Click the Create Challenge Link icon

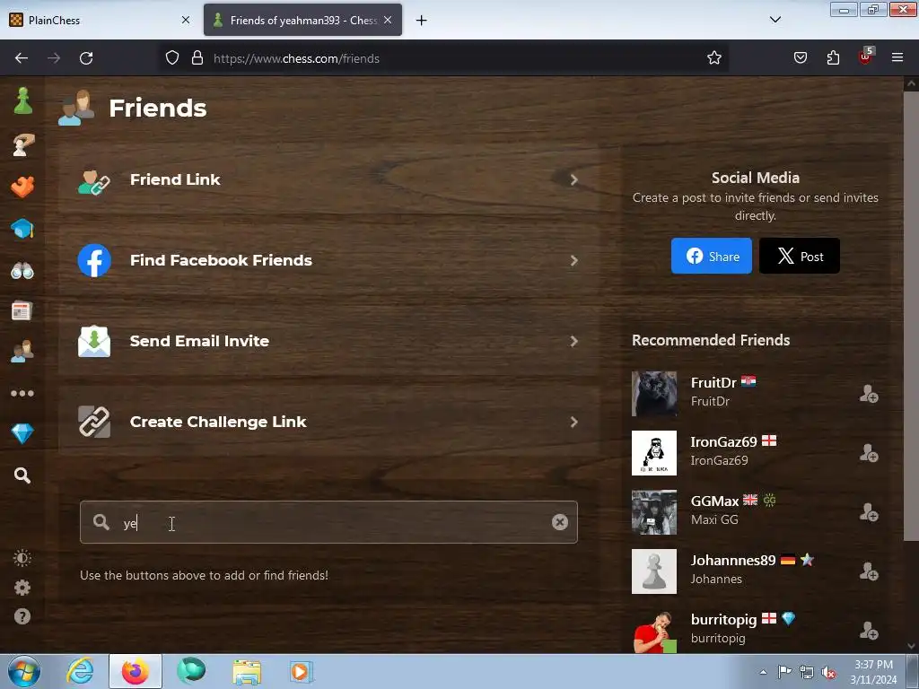[x=94, y=422]
